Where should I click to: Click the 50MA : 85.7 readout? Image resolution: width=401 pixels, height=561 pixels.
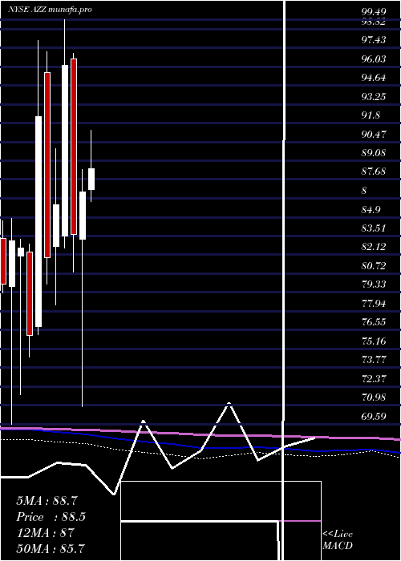tap(51, 548)
